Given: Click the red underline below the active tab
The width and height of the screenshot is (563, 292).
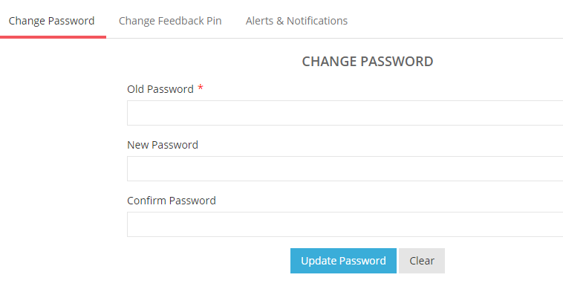Looking at the screenshot, I should [53, 37].
